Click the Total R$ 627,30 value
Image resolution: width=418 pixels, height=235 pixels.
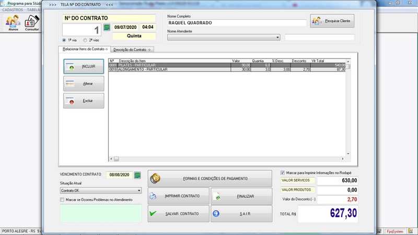click(x=328, y=214)
